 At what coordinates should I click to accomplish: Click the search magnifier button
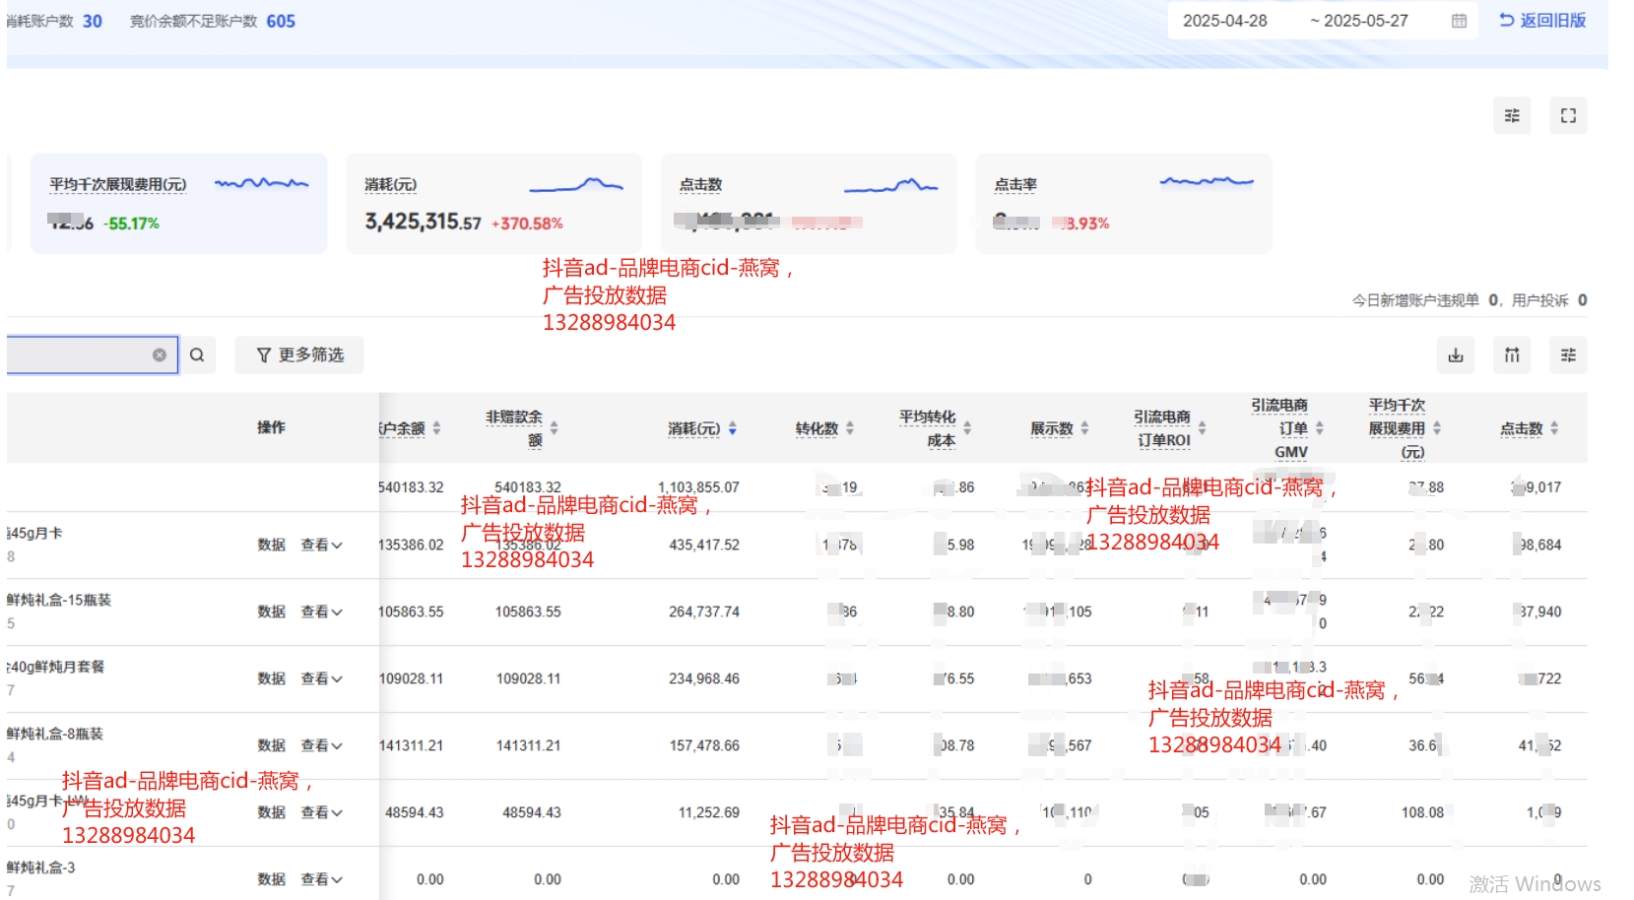(x=197, y=354)
